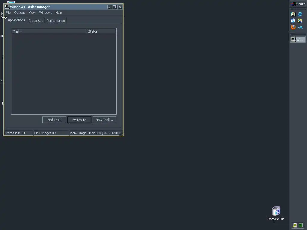Image resolution: width=307 pixels, height=230 pixels.
Task: Click the Switch To button
Action: coord(79,120)
